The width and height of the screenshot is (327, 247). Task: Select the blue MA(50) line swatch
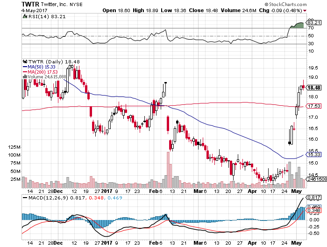click(x=25, y=67)
